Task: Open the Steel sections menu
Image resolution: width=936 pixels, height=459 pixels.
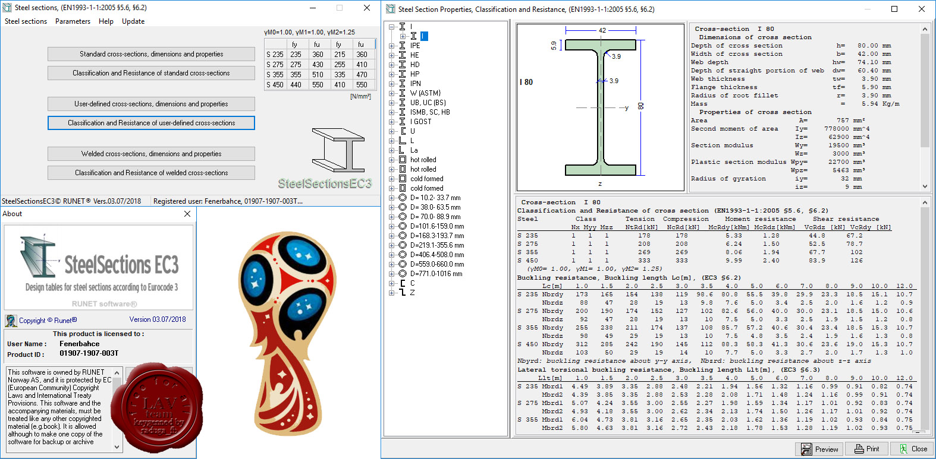Action: tap(26, 21)
